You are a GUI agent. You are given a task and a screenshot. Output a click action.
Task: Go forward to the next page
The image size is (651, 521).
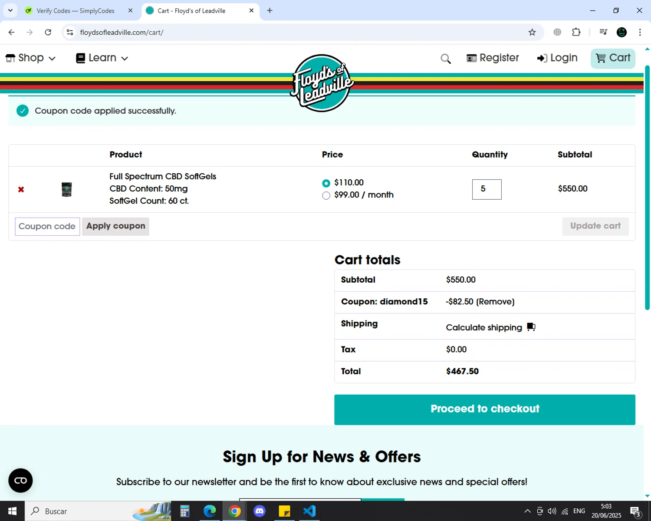30,32
